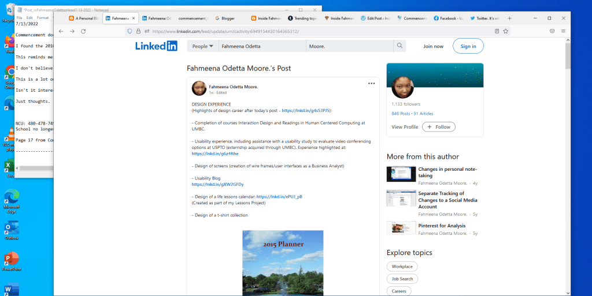Bookmark this page with the star icon
The width and height of the screenshot is (592, 296).
506,31
